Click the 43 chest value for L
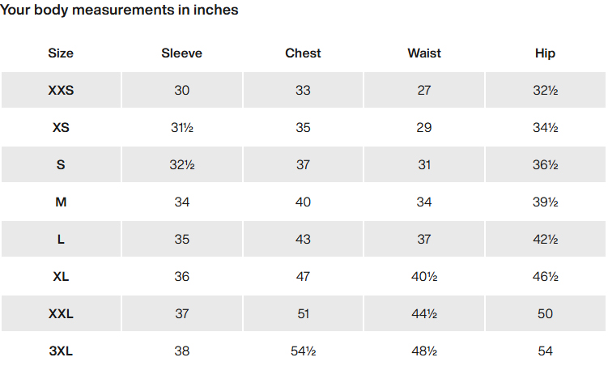Viewport: 608px width, 370px height. pyautogui.click(x=303, y=240)
